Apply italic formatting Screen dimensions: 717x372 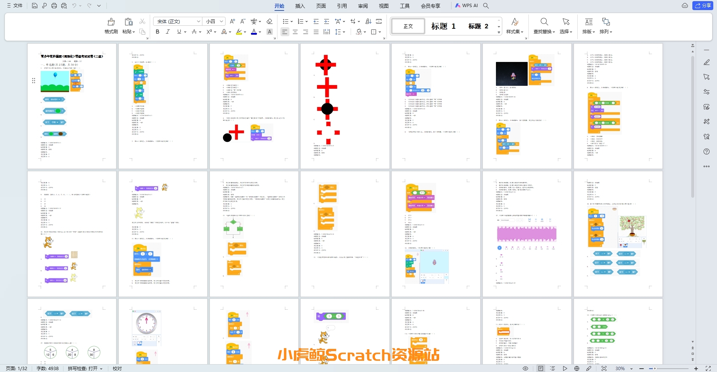tap(168, 32)
